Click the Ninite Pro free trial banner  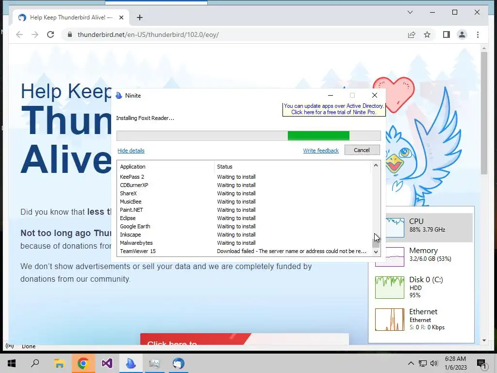[334, 109]
